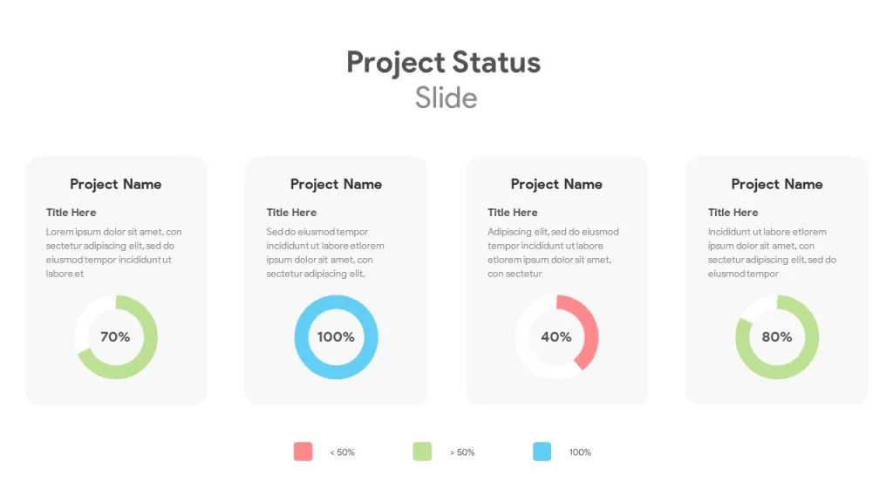The image size is (893, 502).
Task: Select the 'Slide' subtitle text
Action: coord(446,98)
